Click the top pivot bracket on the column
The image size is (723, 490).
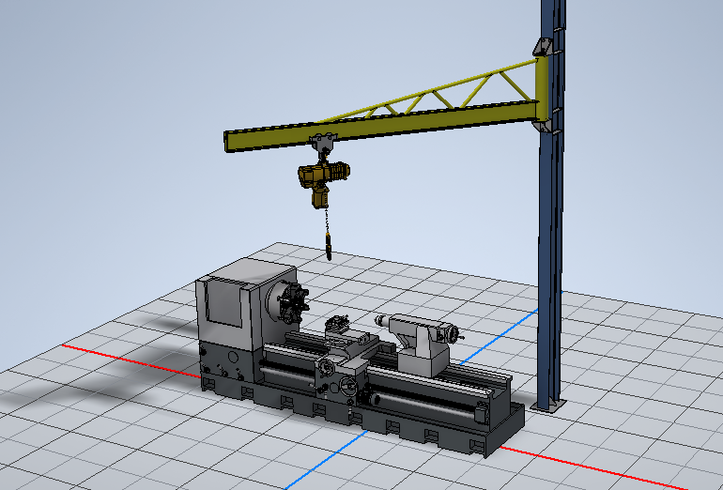(x=543, y=48)
